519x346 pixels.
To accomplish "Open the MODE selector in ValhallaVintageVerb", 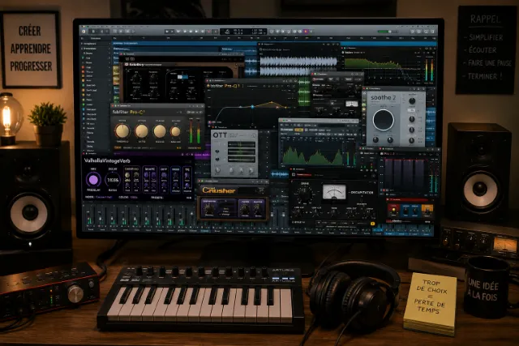I will 99,197.
